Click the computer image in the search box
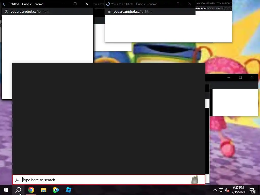The image size is (260, 195). point(195,180)
